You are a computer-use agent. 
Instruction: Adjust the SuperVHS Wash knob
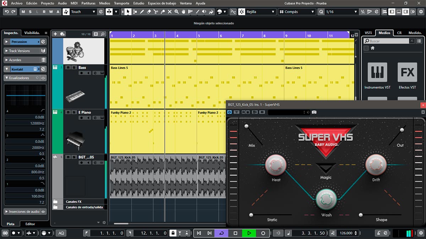326,200
